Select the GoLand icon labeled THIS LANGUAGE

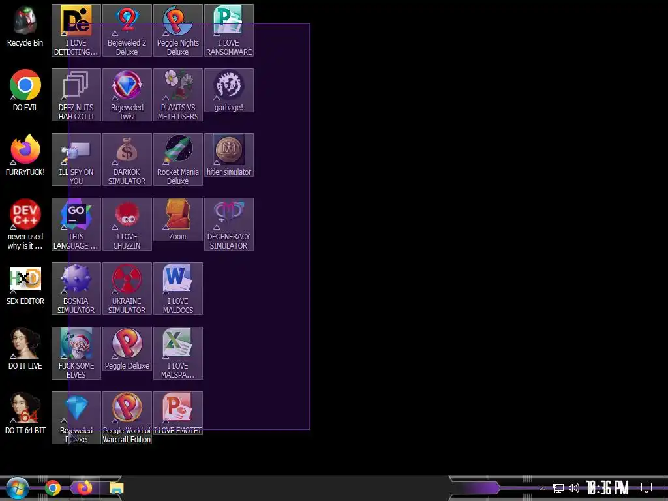(x=76, y=224)
